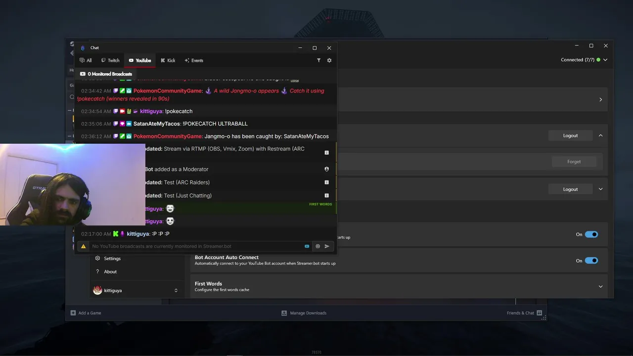
Task: Click the globe icon beside the send arrow
Action: [317, 246]
